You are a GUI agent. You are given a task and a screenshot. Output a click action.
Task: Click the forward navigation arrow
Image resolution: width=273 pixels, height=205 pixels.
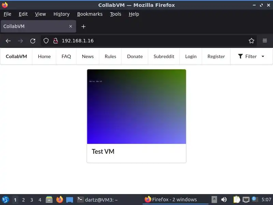[20, 41]
